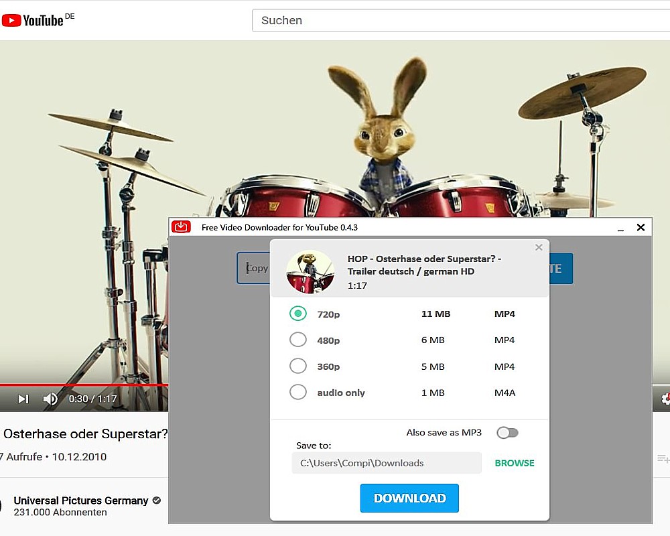Click the M4A format label

(x=505, y=393)
